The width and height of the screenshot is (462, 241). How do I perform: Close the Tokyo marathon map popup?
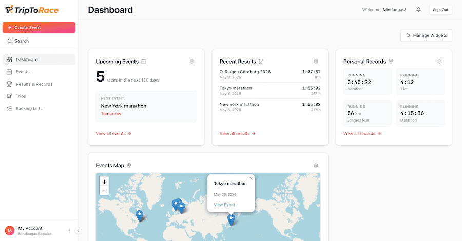(251, 178)
